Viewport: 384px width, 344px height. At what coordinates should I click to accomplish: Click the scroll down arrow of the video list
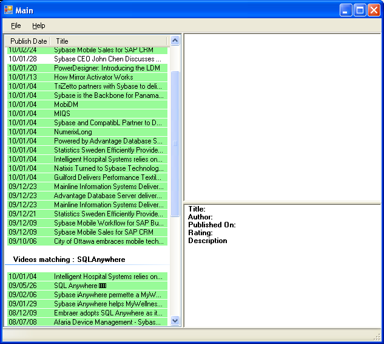tap(175, 320)
